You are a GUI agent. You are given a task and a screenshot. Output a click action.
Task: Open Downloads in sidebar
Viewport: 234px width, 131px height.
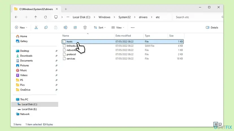click(24, 56)
